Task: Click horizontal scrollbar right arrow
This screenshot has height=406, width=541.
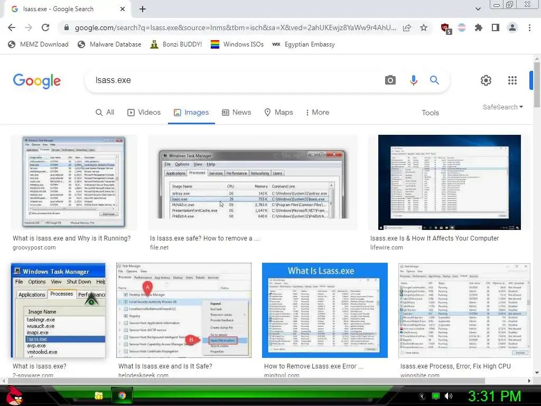Action: 529,381
